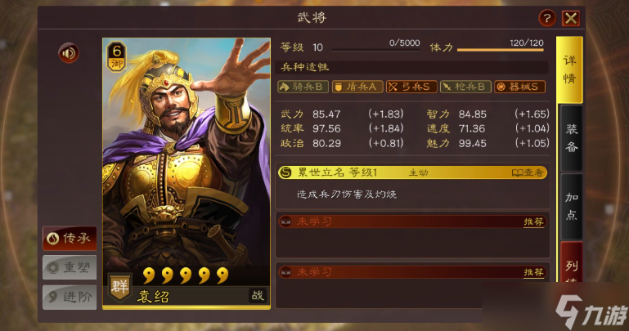
Task: Select the 弓兵S archer aptitude badge
Action: 411,87
